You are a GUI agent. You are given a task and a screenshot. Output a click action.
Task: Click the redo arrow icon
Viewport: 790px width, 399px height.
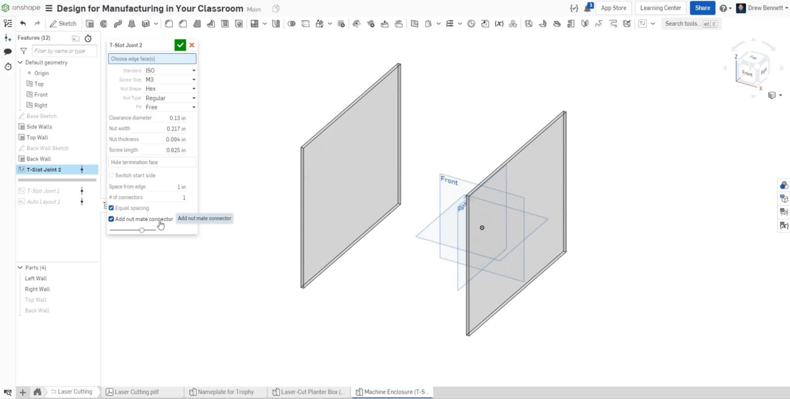[x=37, y=24]
